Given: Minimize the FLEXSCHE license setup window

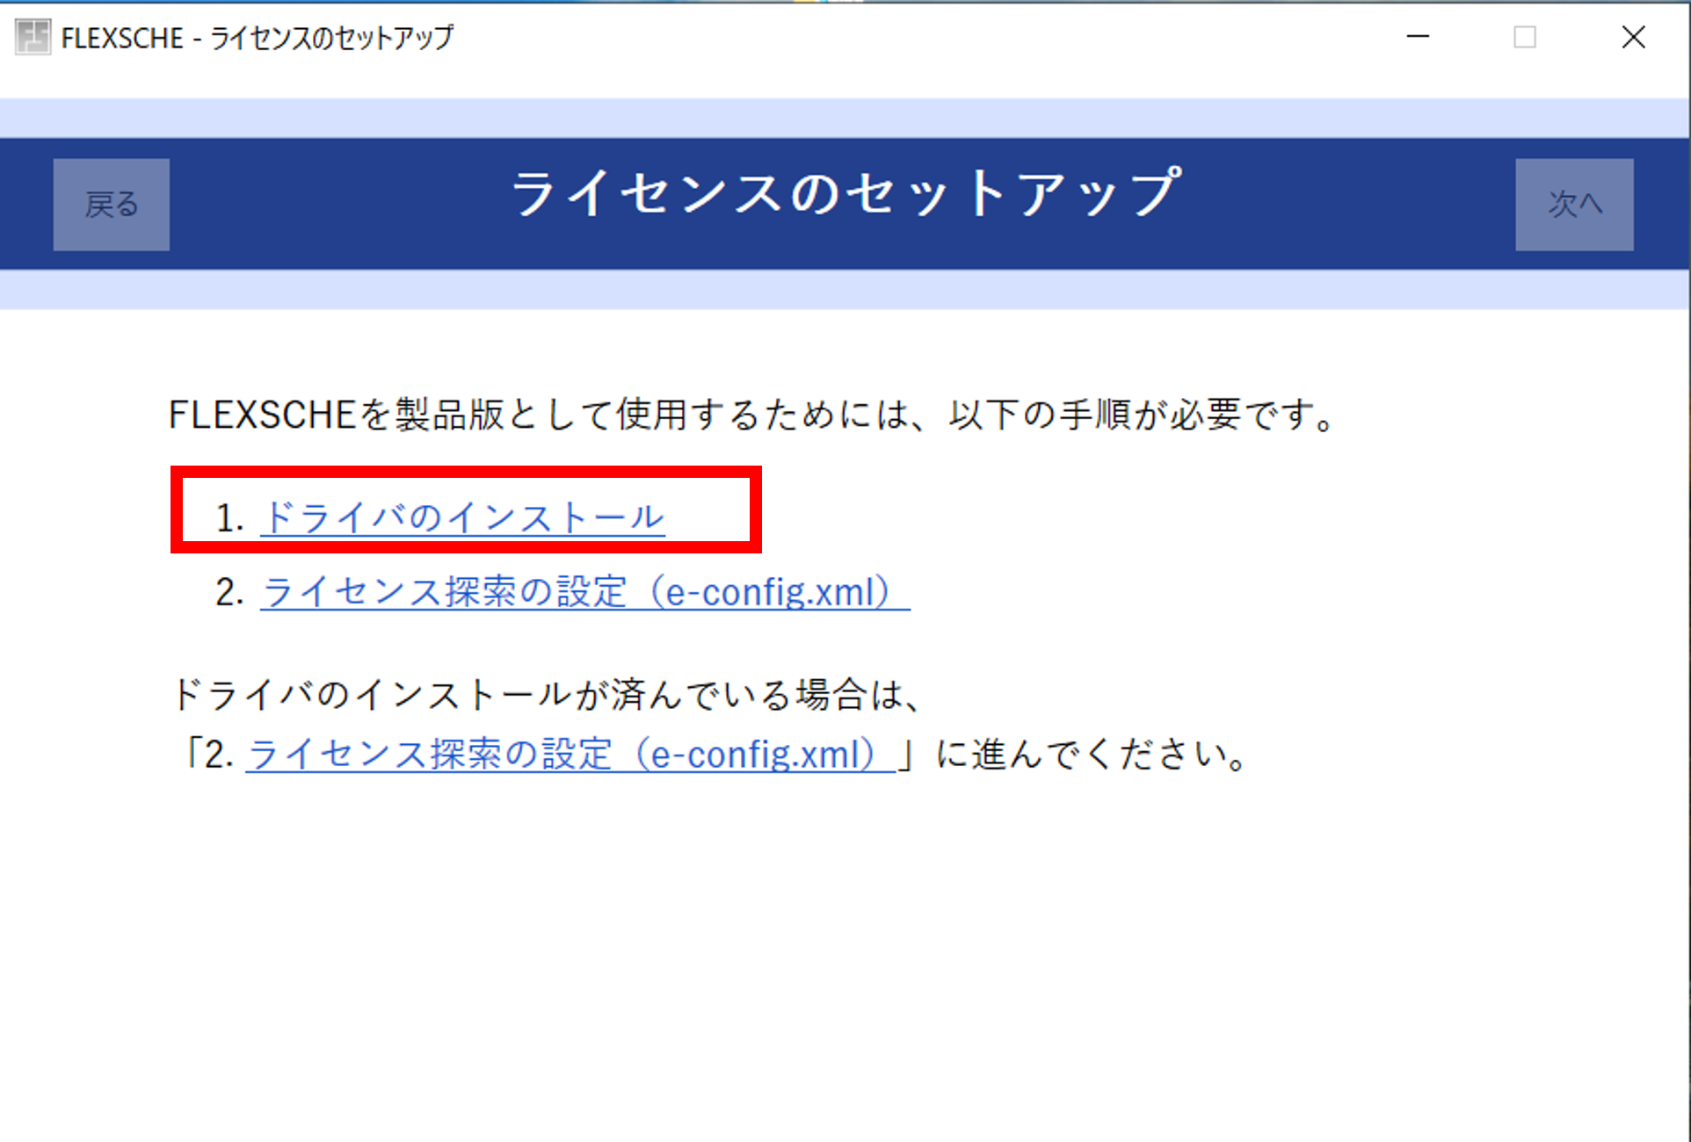Looking at the screenshot, I should 1418,37.
